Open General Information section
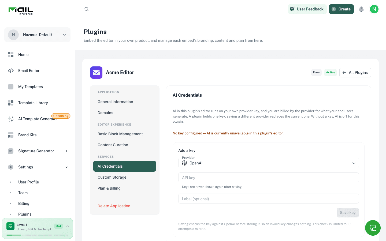 125,102
